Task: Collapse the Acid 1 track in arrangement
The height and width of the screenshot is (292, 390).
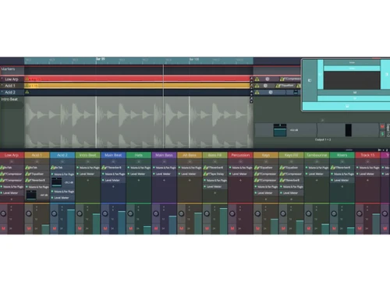Action: pos(2,86)
